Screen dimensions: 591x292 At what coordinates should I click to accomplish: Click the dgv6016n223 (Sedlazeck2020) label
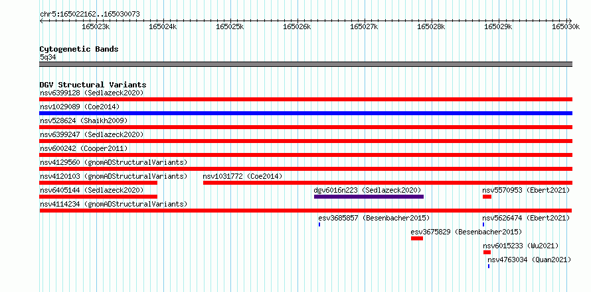[367, 190]
